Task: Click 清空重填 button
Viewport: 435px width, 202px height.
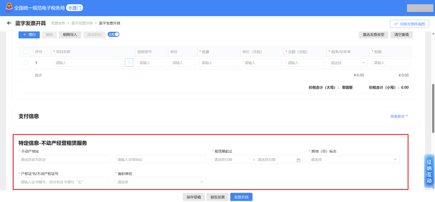Action: pyautogui.click(x=402, y=35)
